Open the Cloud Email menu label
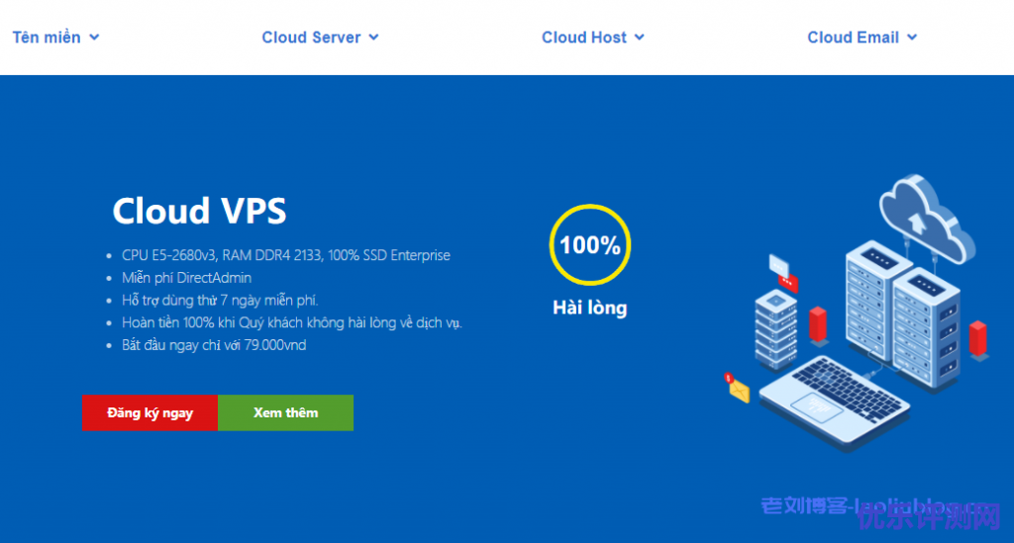The height and width of the screenshot is (543, 1014). tap(853, 38)
